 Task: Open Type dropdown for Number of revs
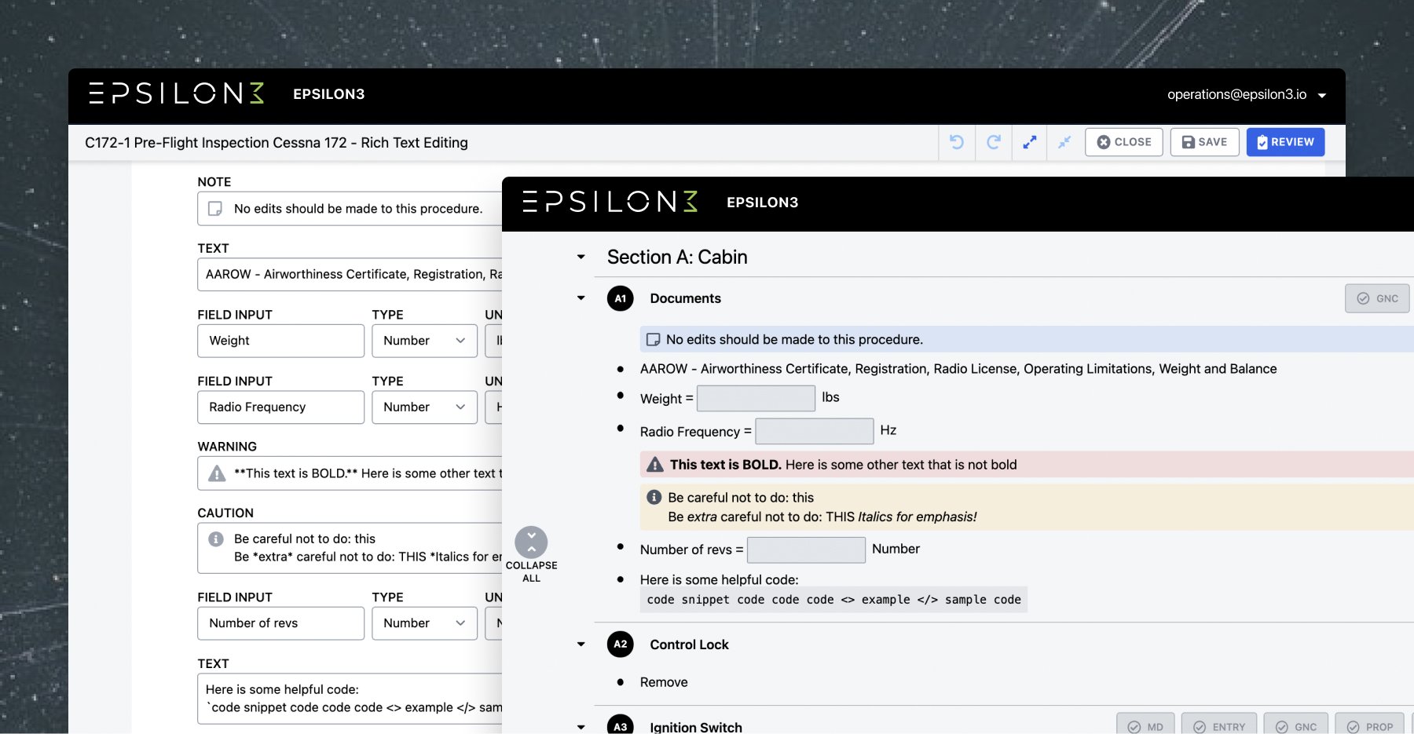(x=424, y=623)
